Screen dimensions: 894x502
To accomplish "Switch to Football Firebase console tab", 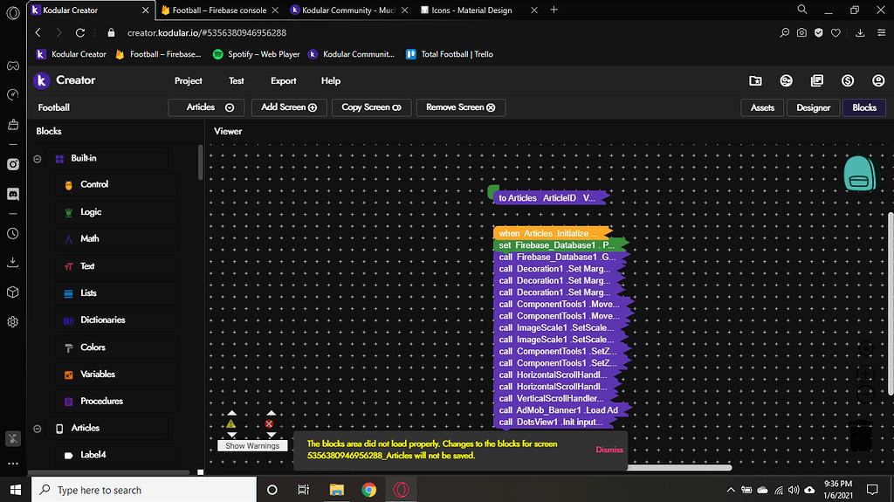I will pyautogui.click(x=220, y=10).
